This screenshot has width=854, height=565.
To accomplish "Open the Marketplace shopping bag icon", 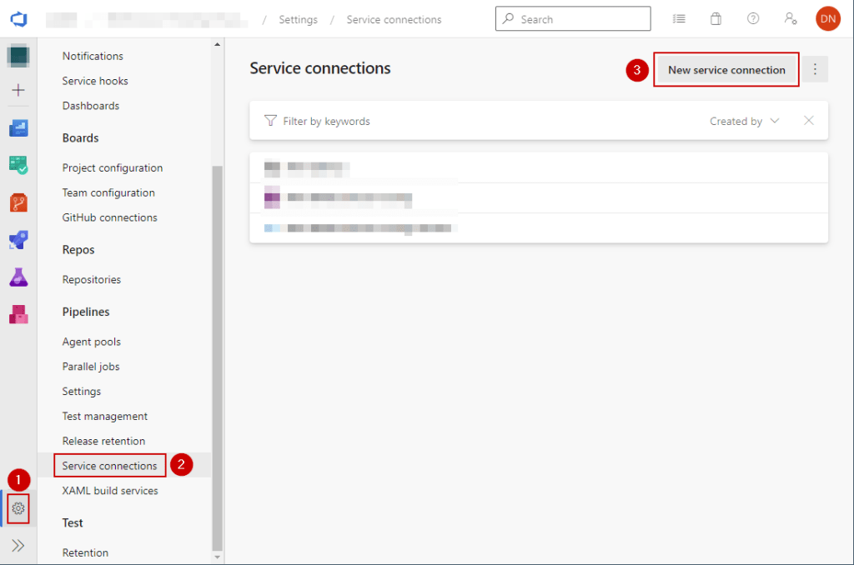I will [716, 18].
